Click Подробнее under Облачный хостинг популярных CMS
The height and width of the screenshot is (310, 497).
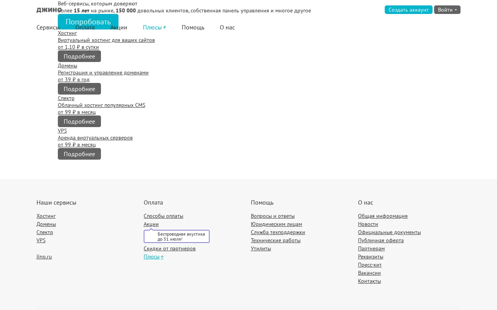[x=79, y=121]
